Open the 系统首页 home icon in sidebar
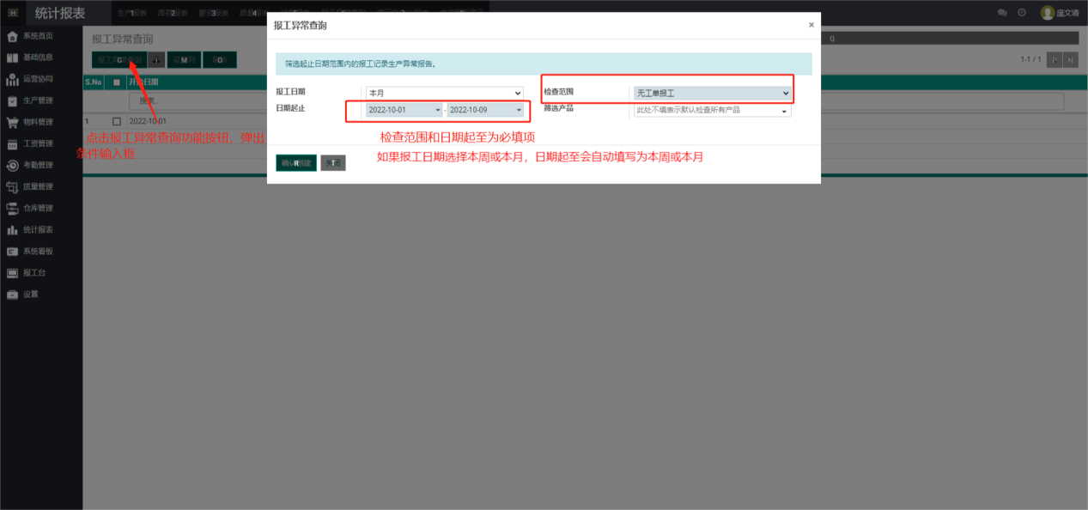The image size is (1088, 510). point(12,36)
